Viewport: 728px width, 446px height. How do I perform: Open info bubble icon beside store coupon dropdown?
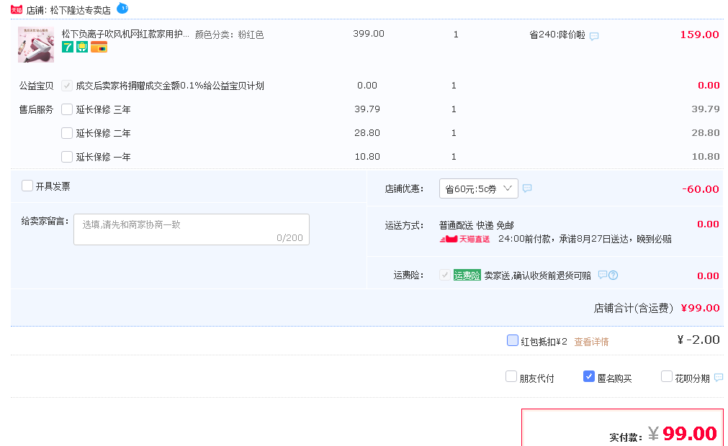(527, 188)
